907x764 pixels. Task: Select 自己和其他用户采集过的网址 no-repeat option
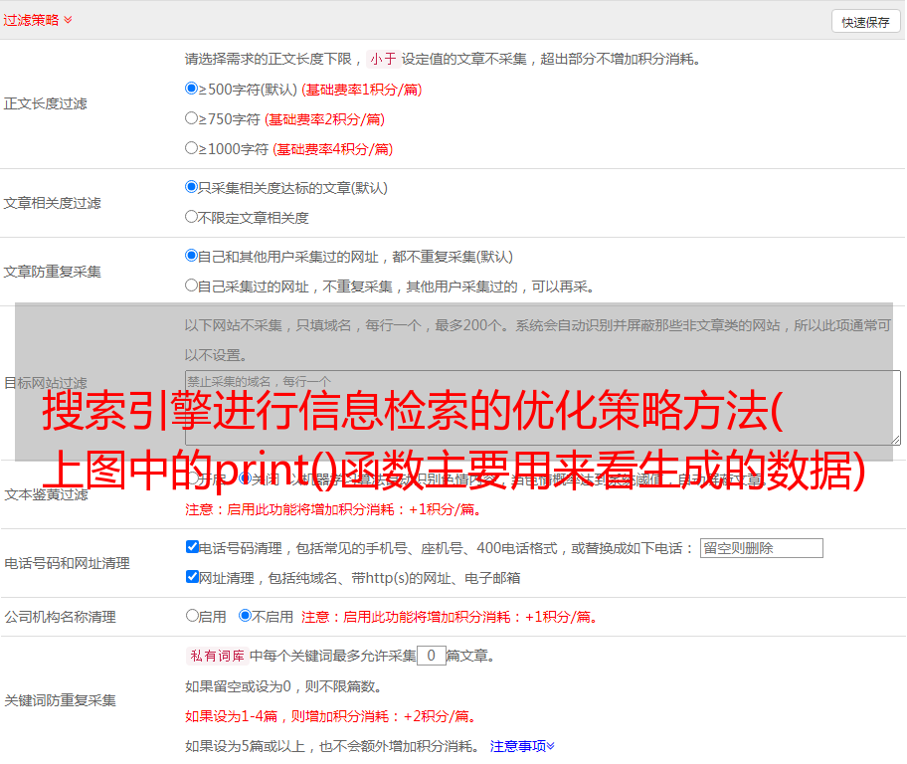point(192,256)
